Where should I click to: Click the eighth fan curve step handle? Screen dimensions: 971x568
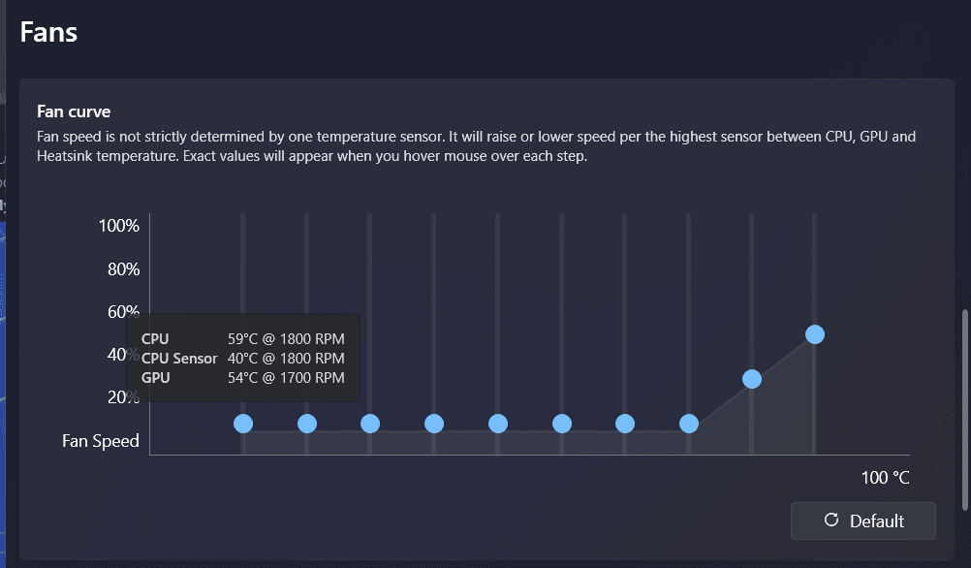click(x=689, y=424)
